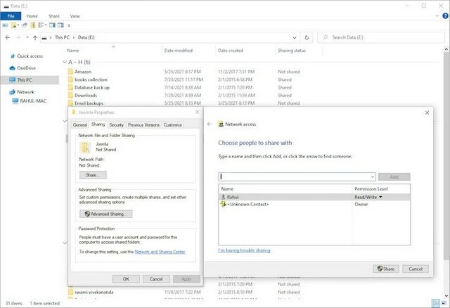Click the Network and Sharing Center link
Screen dimensions: 450x308
coord(160,251)
